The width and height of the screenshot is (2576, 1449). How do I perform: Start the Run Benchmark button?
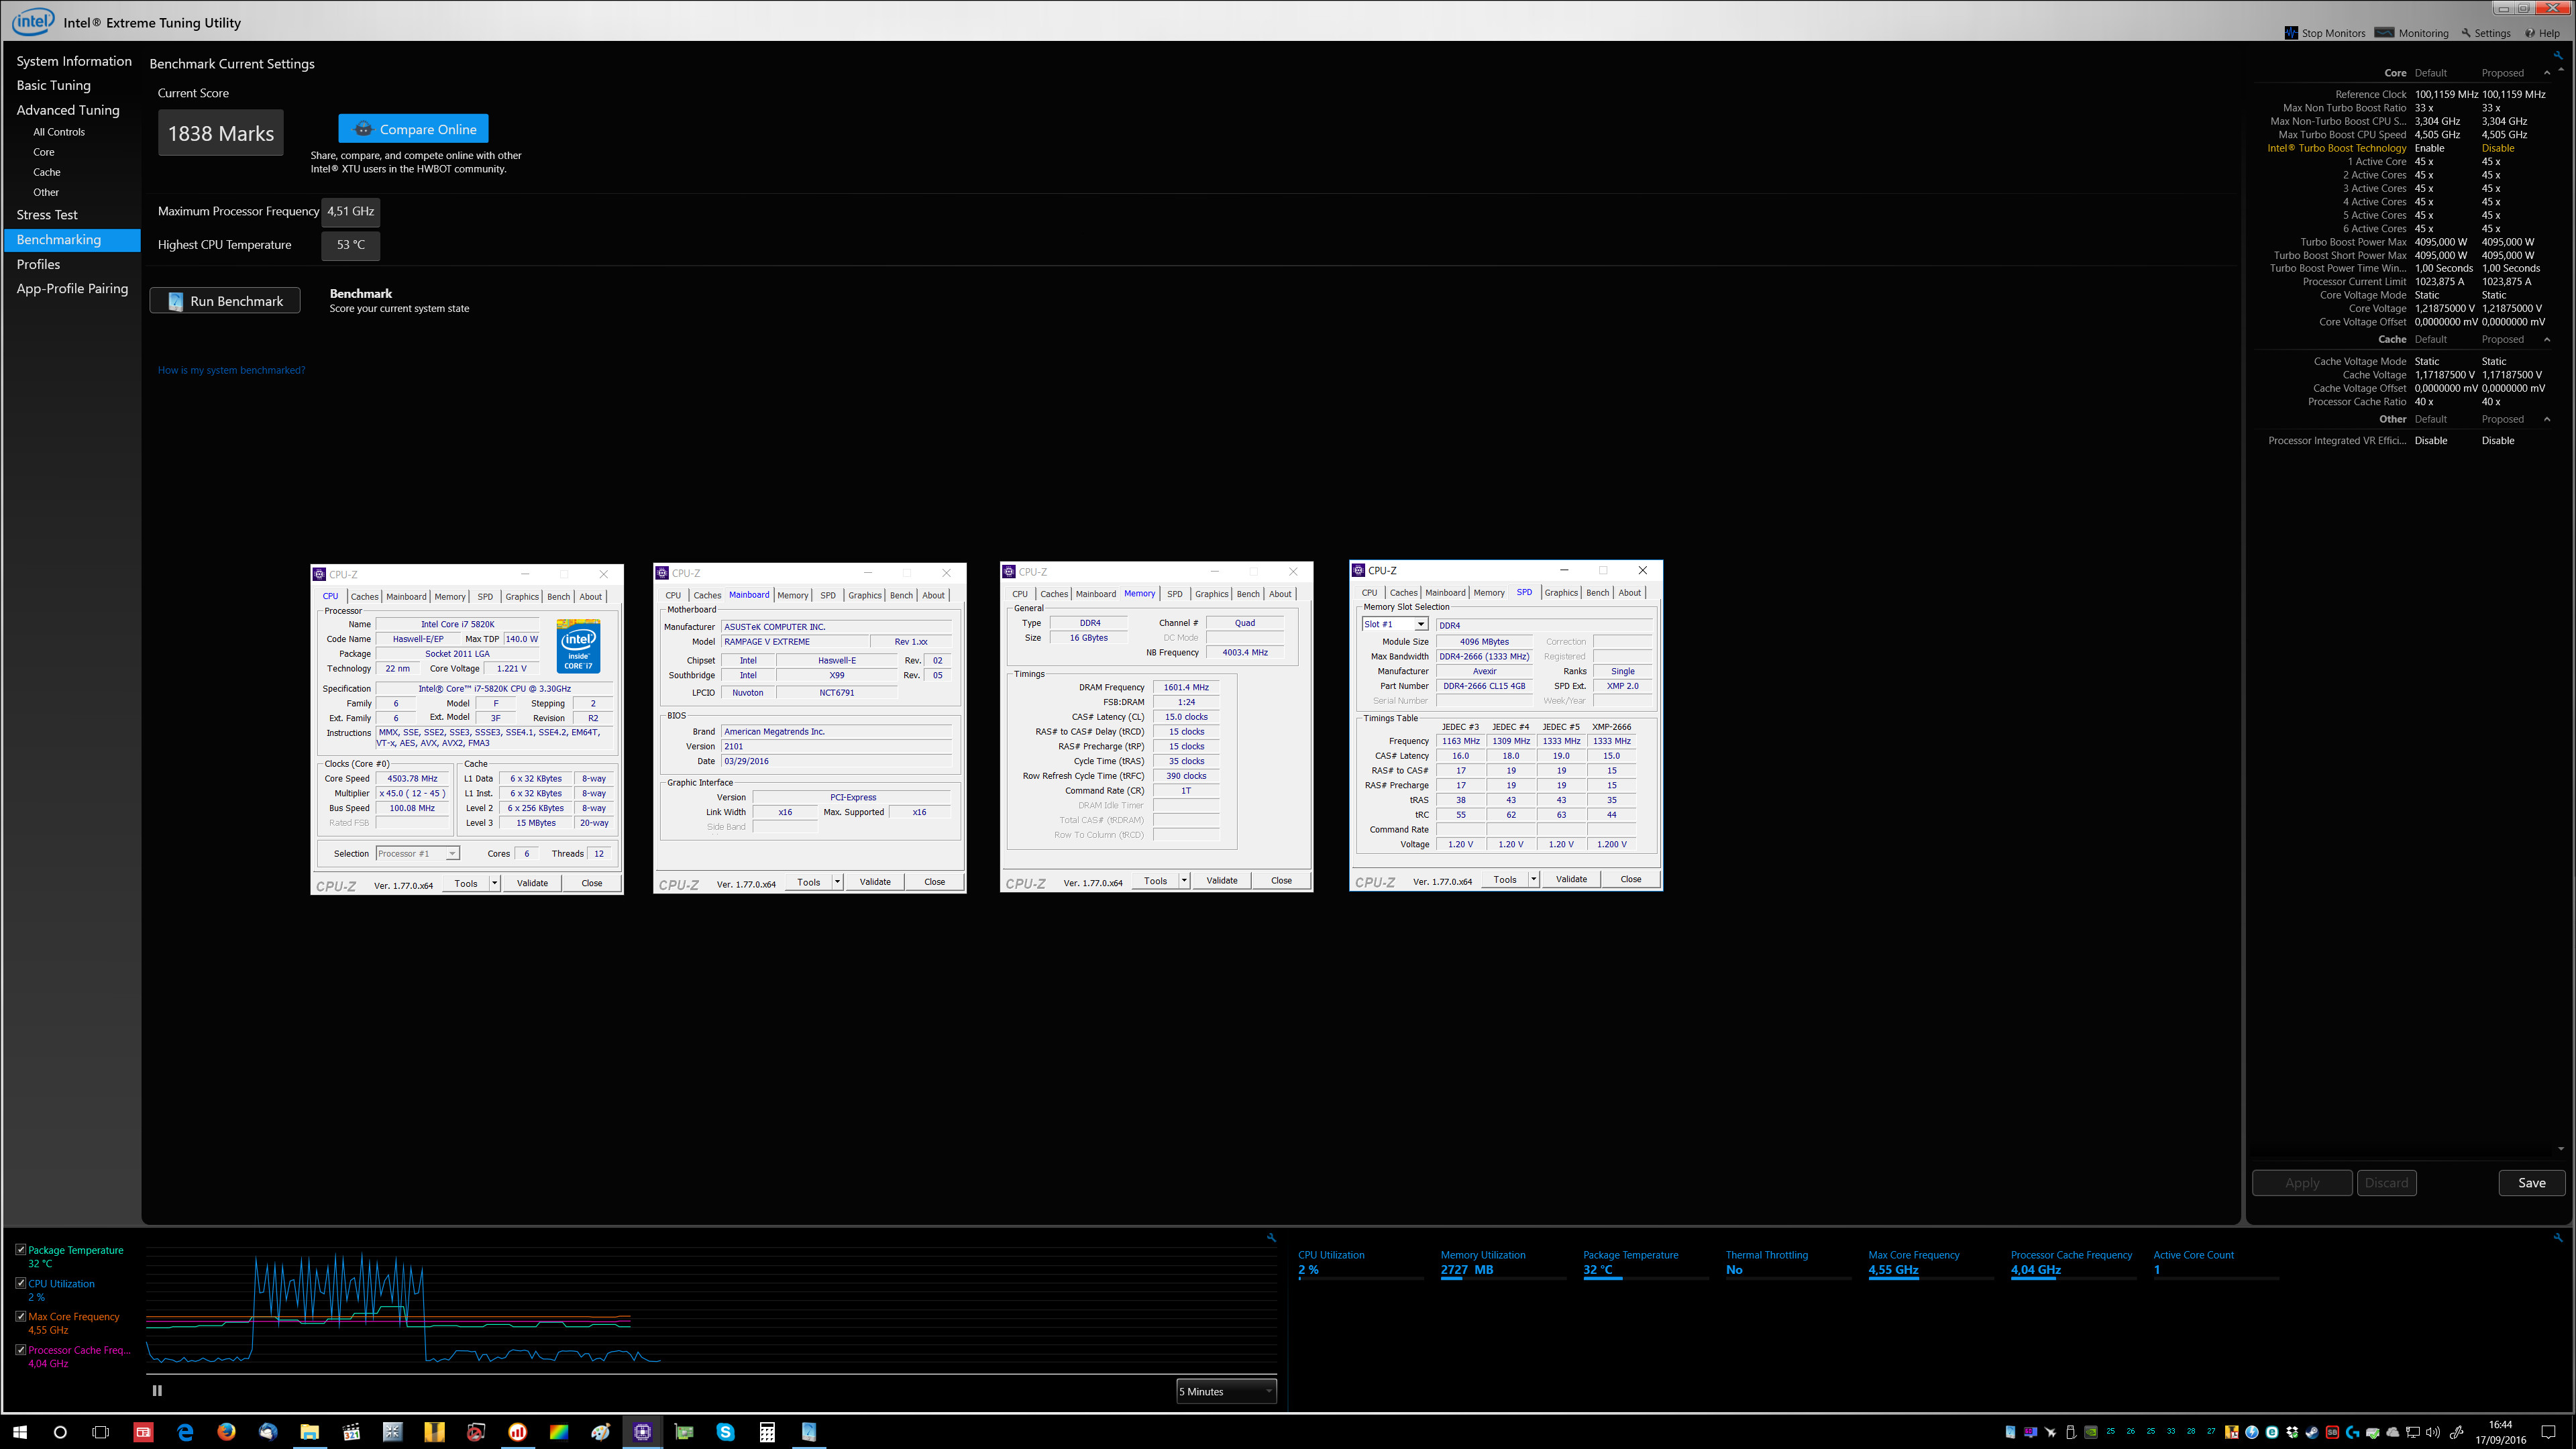point(225,301)
